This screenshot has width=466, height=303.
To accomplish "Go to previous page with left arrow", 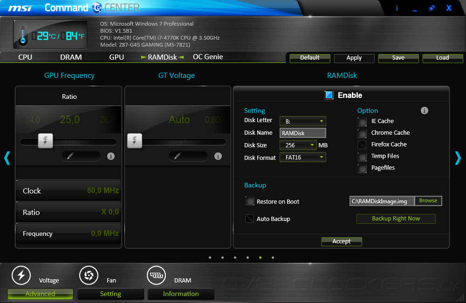I will point(7,158).
